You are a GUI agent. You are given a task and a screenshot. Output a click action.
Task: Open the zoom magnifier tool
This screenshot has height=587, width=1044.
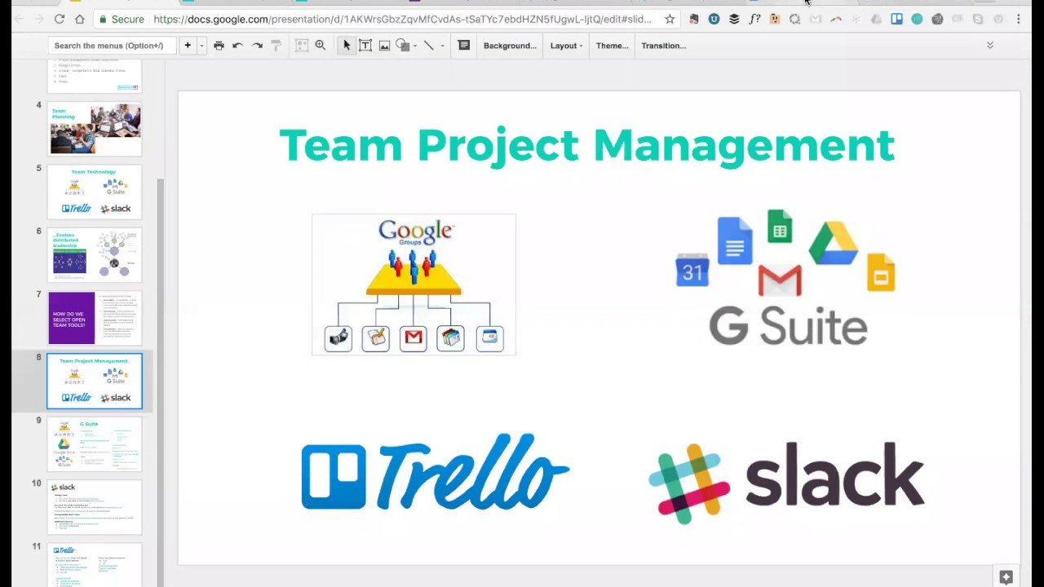[x=321, y=46]
